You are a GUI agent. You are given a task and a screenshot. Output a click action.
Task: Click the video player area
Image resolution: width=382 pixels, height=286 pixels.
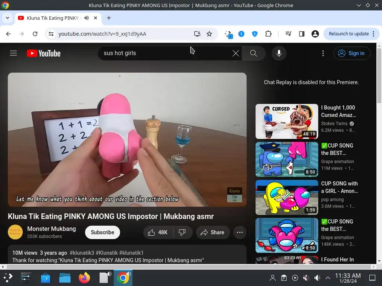[127, 140]
